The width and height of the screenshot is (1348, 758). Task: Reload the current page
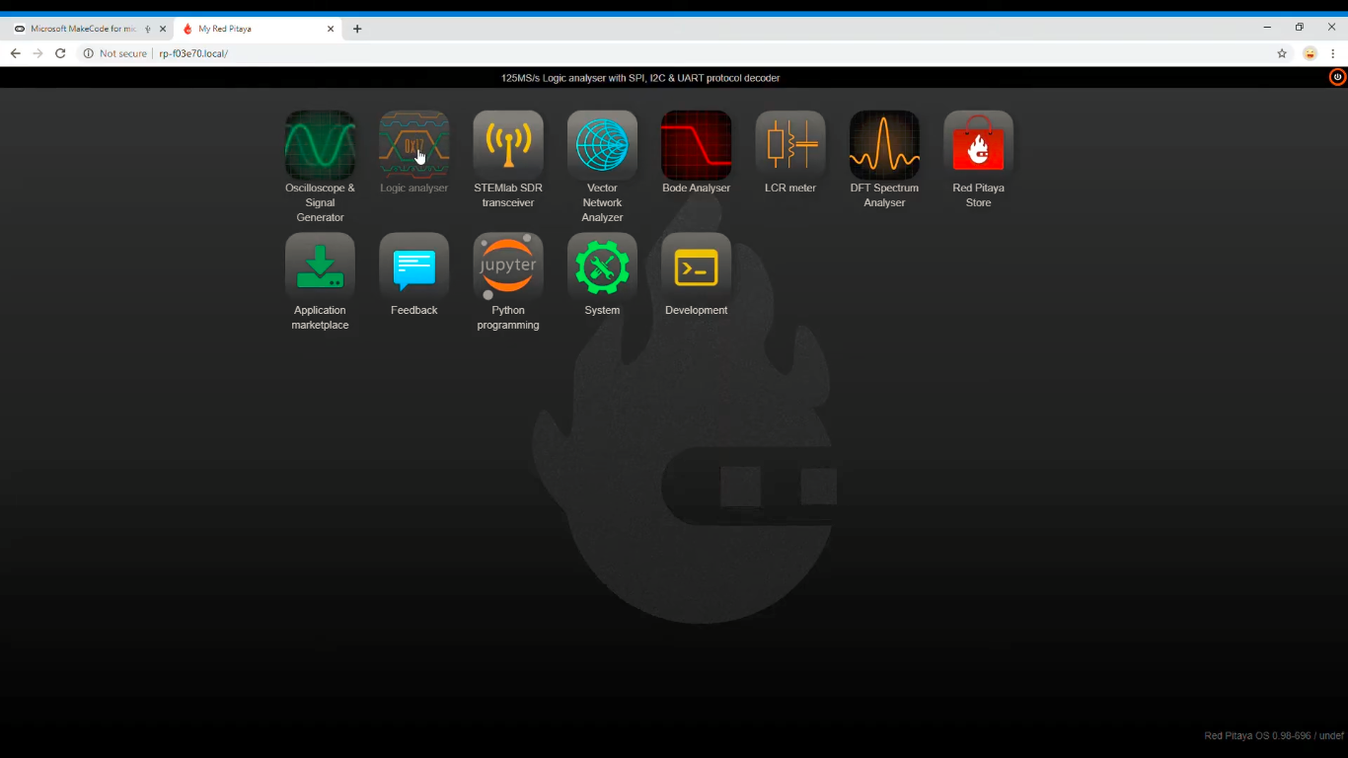[x=60, y=53]
